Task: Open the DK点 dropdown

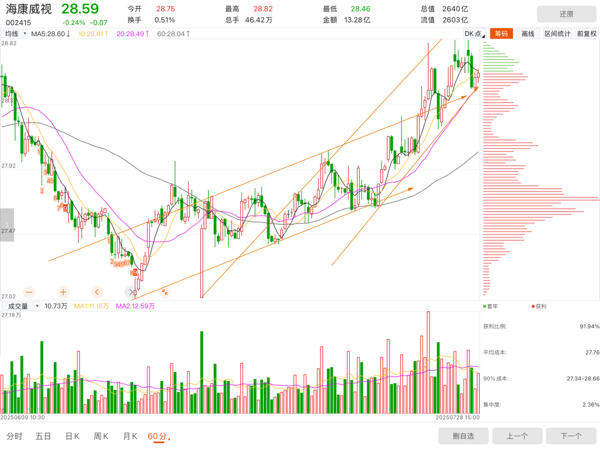Action: (475, 33)
